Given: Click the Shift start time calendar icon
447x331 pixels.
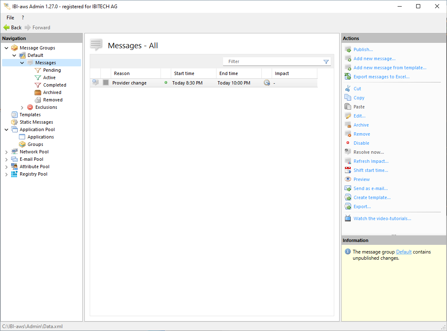Looking at the screenshot, I should (348, 170).
